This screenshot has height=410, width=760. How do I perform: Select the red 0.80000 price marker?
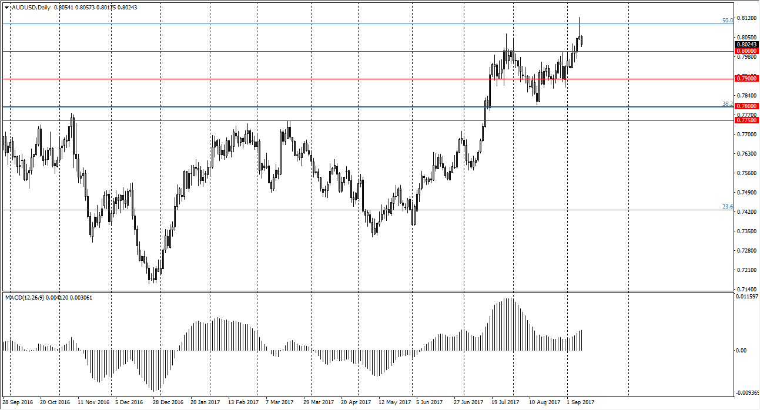click(x=746, y=50)
